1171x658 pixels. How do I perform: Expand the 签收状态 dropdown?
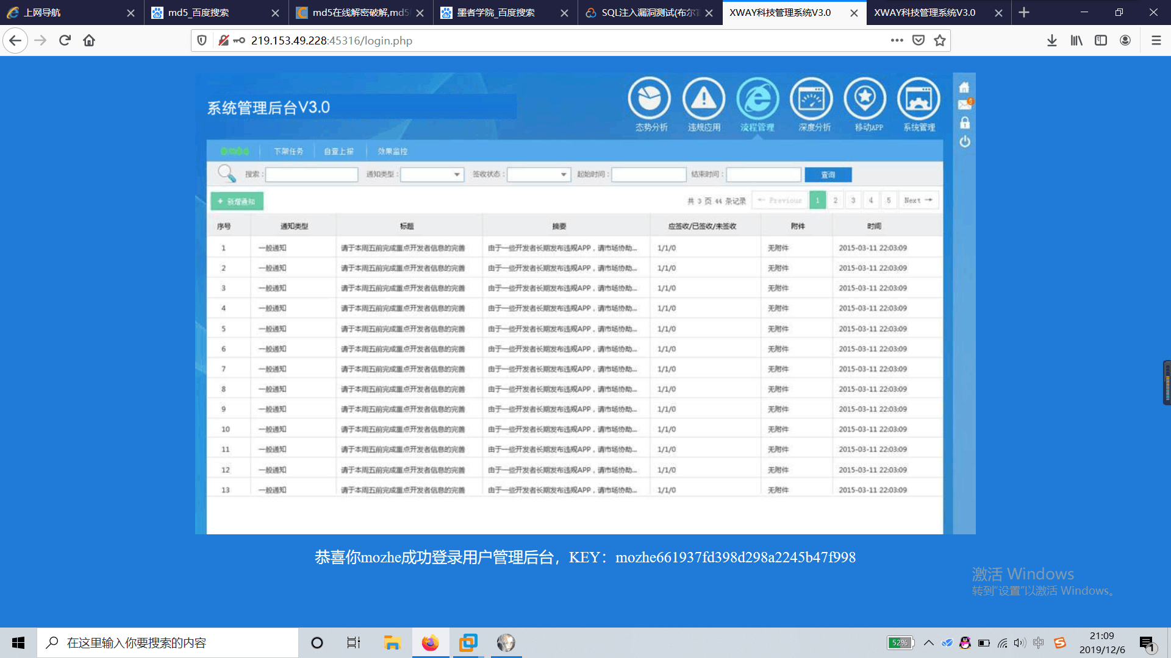539,175
